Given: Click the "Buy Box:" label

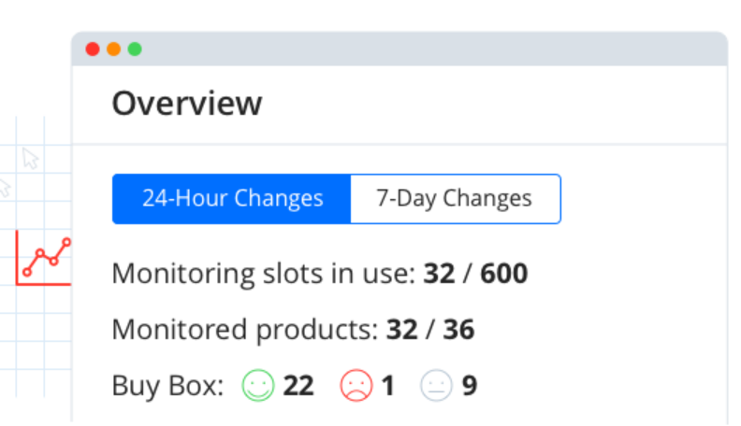Looking at the screenshot, I should 167,385.
